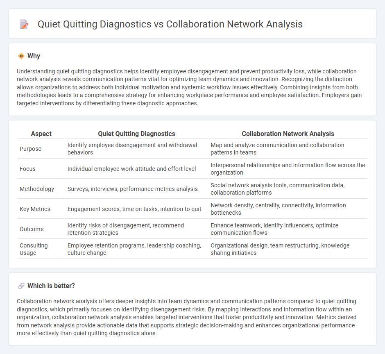Click the 'Why' section heading
The image size is (385, 354).
point(34,56)
